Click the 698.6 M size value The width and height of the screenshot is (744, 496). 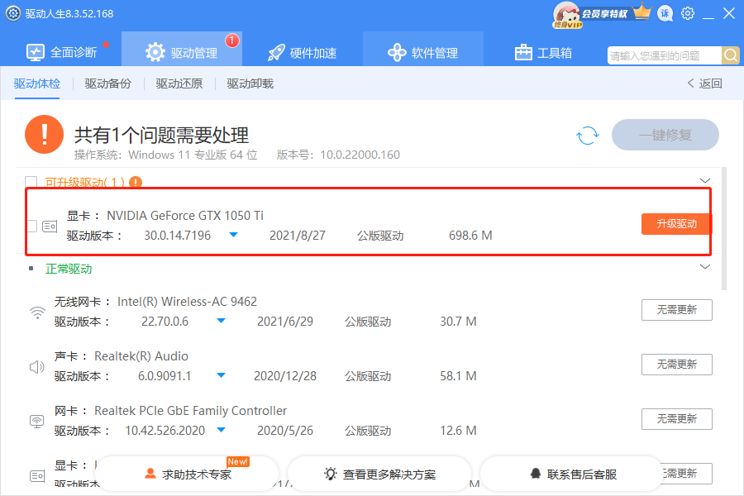point(470,236)
